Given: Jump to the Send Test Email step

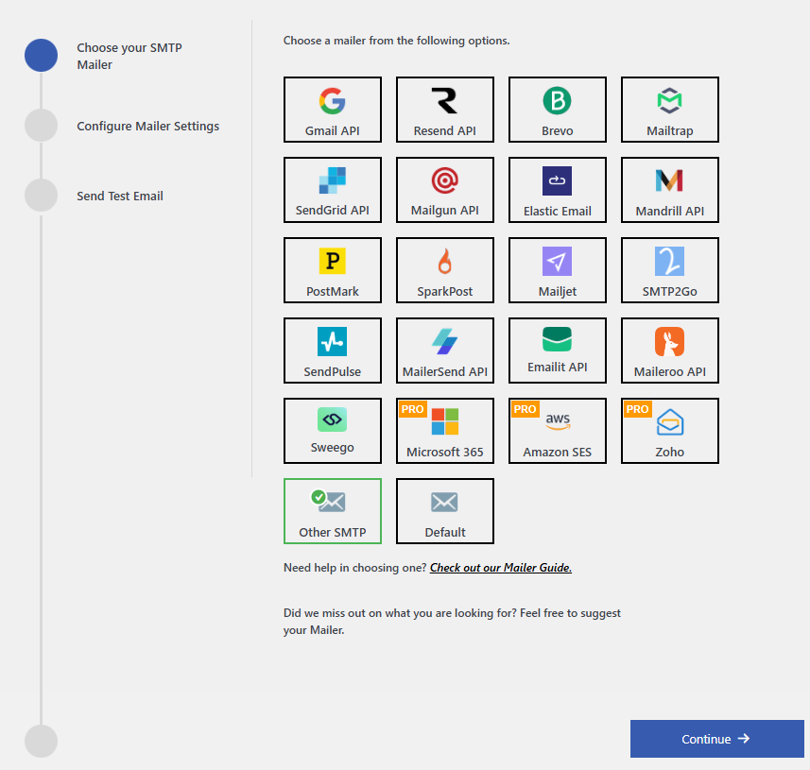Looking at the screenshot, I should tap(120, 197).
